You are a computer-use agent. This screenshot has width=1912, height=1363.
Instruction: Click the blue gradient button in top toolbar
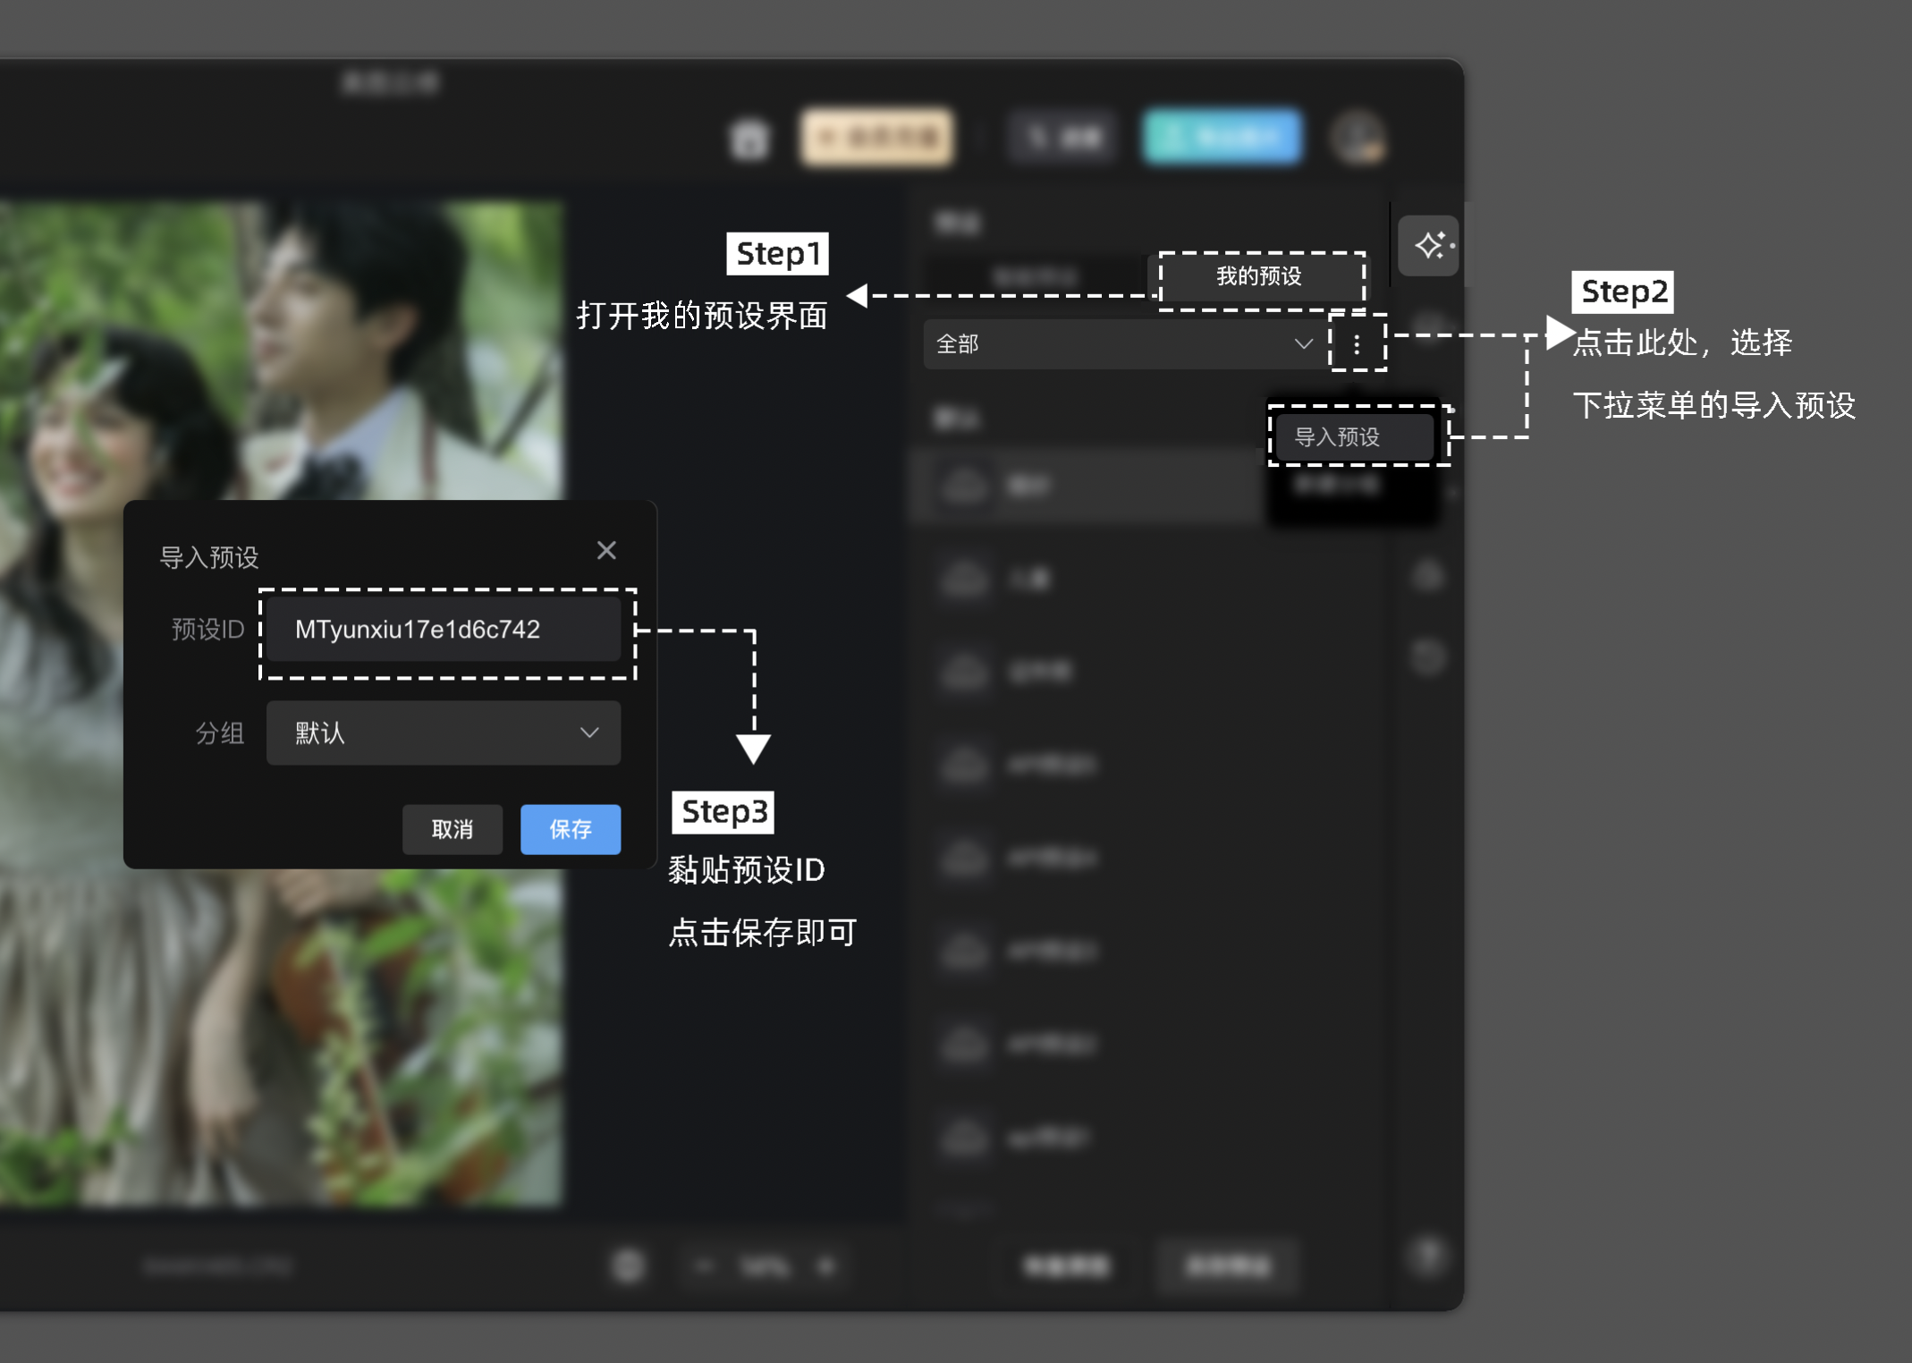tap(1222, 138)
